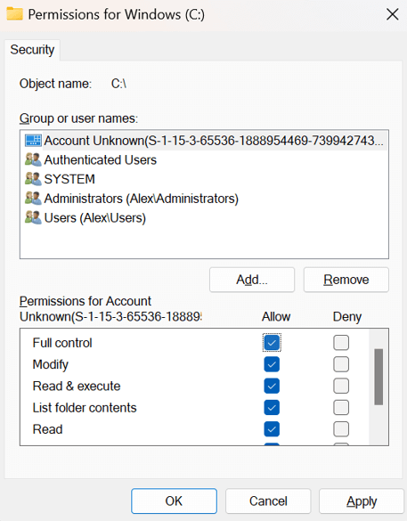Click the Group or user names label
The image size is (407, 521).
pos(78,118)
